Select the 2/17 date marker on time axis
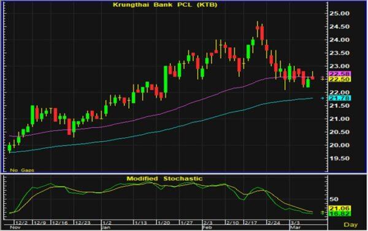This screenshot has width=368, height=231. [251, 222]
